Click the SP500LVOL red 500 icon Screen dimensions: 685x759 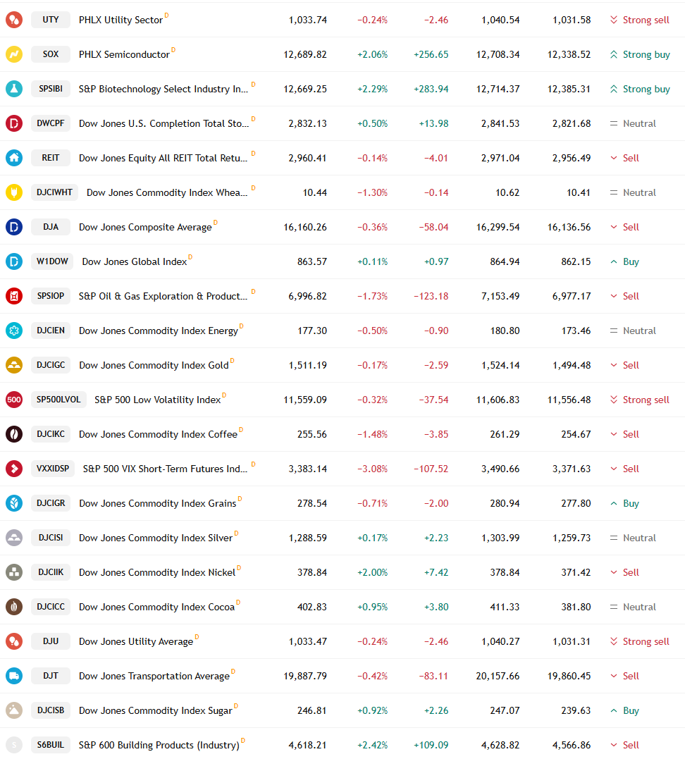pyautogui.click(x=14, y=400)
